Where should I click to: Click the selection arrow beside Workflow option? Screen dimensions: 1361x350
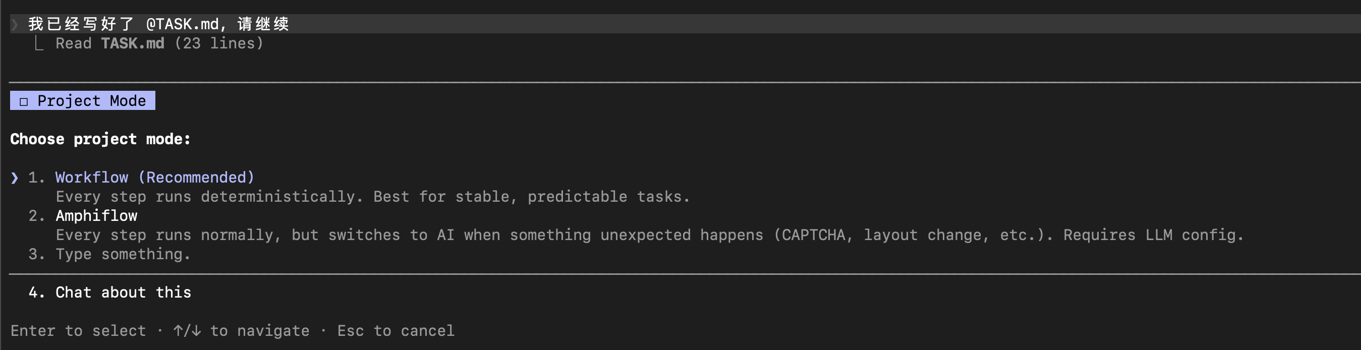coord(15,178)
